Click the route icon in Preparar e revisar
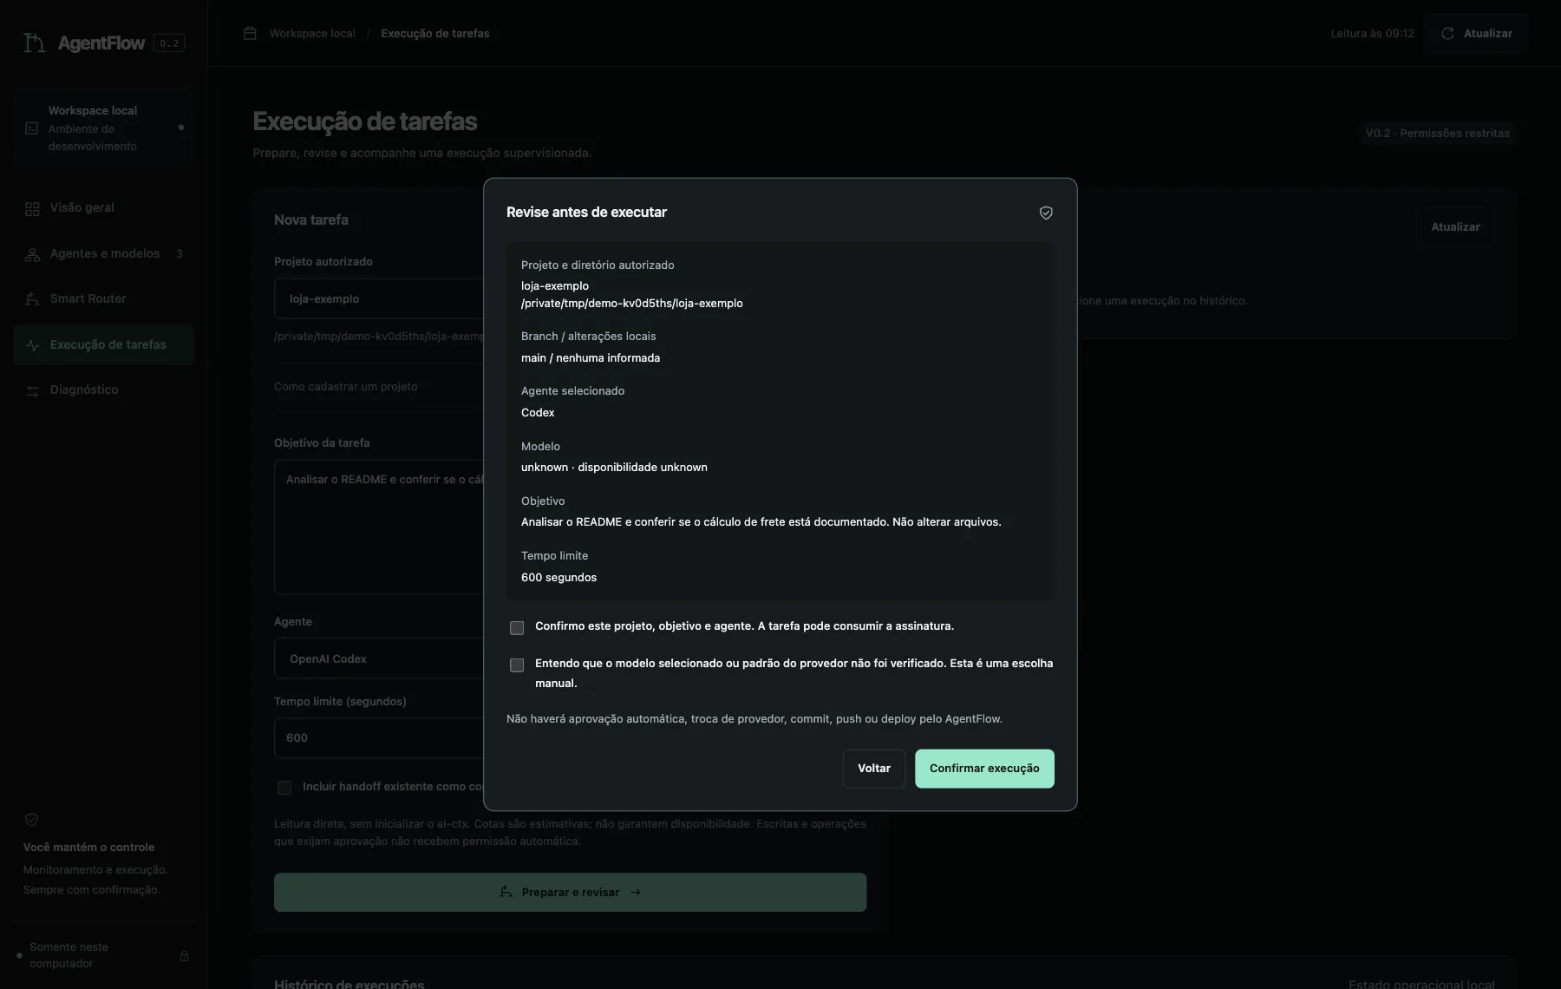1561x989 pixels. click(506, 892)
